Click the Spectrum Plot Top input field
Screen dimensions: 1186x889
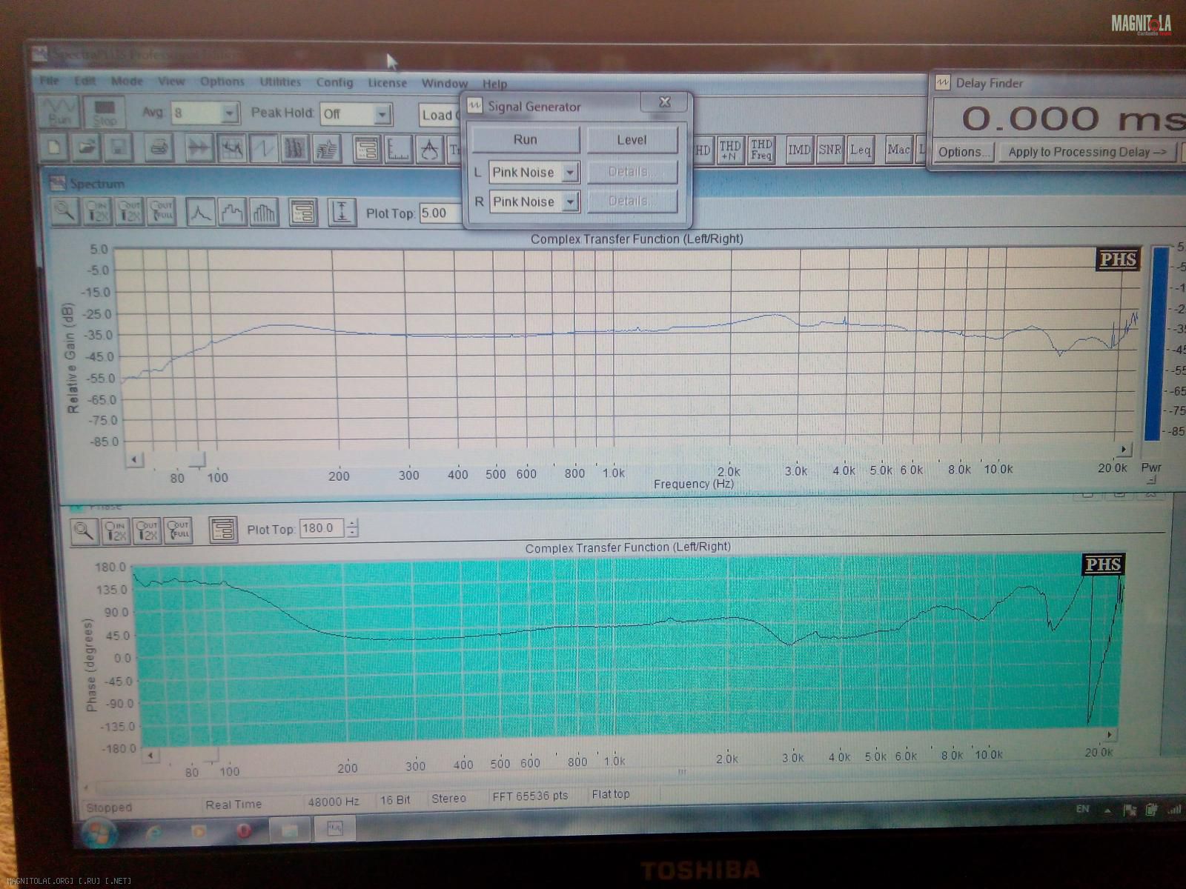coord(442,213)
